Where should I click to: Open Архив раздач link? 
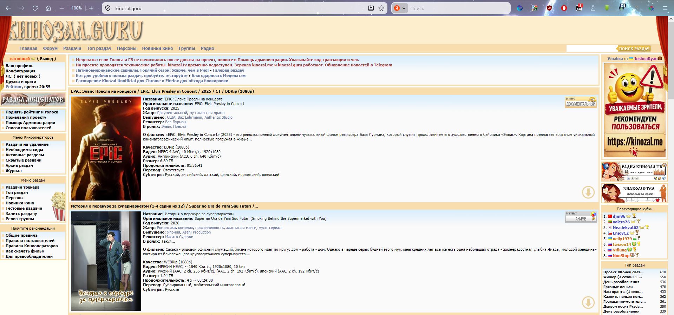pyautogui.click(x=19, y=165)
